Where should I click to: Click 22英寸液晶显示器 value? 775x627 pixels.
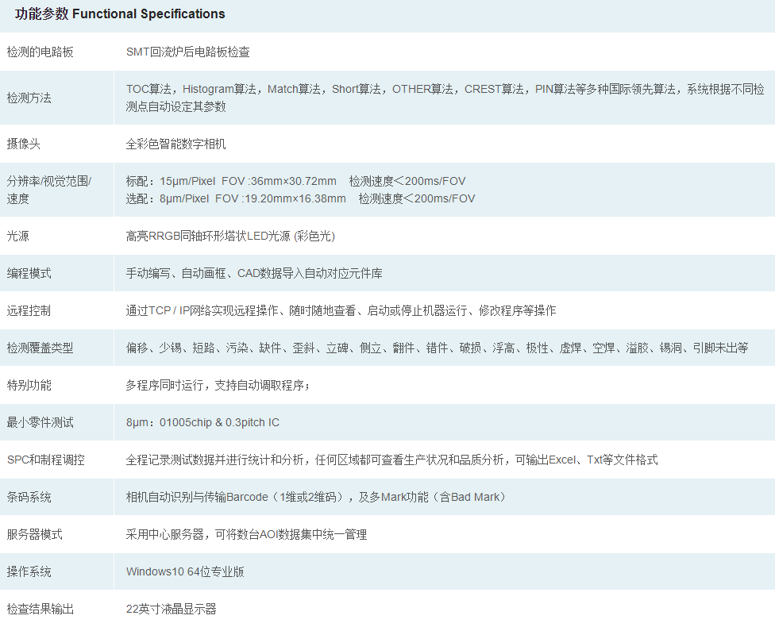172,609
